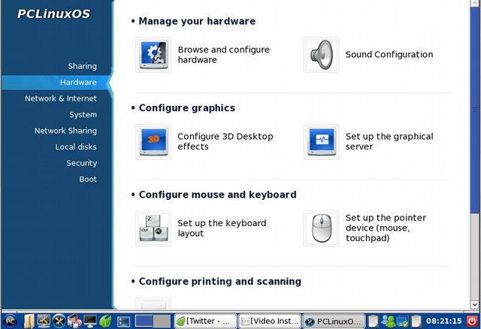Launch the 3D Desktop effects icon

click(x=153, y=142)
